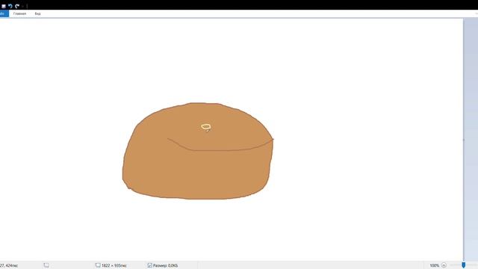Switch to the Вид ribbon tab
Viewport: 478px width, 269px height.
click(37, 13)
